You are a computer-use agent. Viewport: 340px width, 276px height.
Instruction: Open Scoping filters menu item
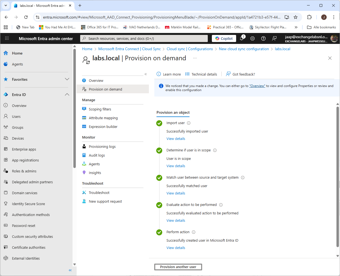click(100, 109)
